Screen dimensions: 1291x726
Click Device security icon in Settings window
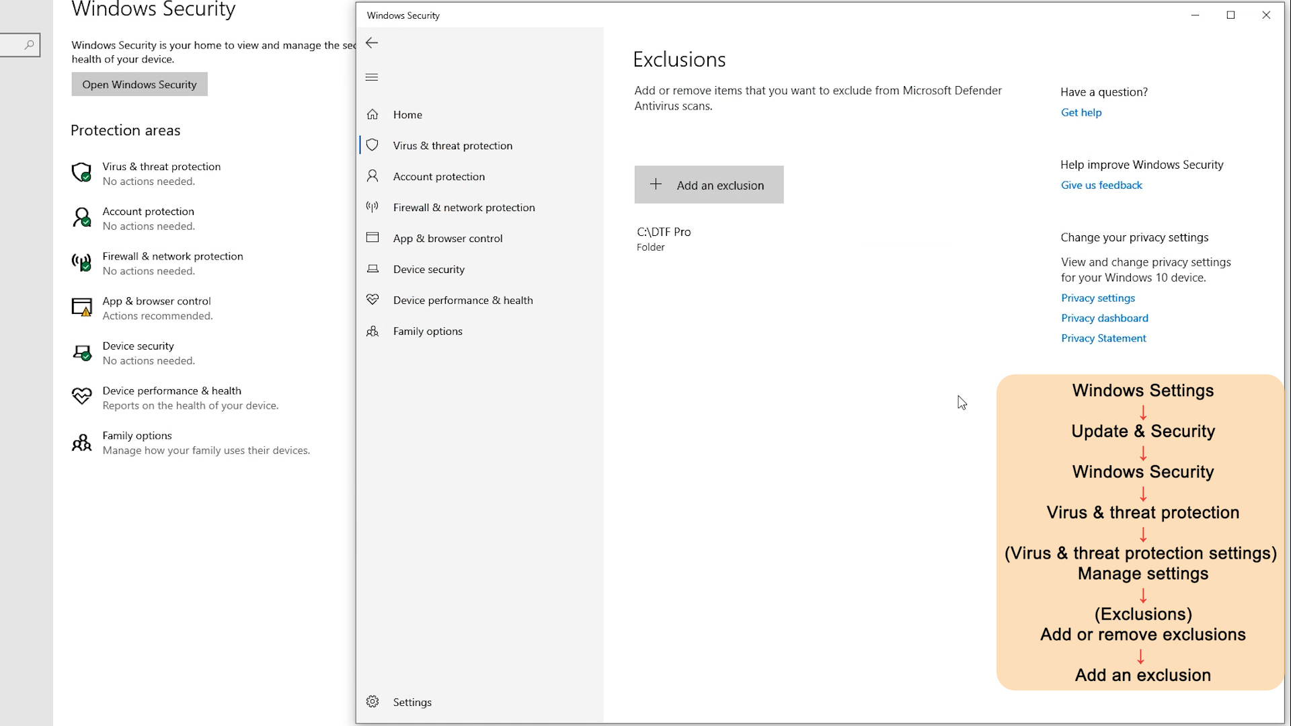(81, 352)
